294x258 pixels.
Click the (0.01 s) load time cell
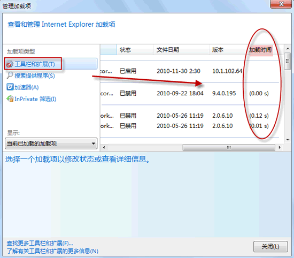point(259,126)
